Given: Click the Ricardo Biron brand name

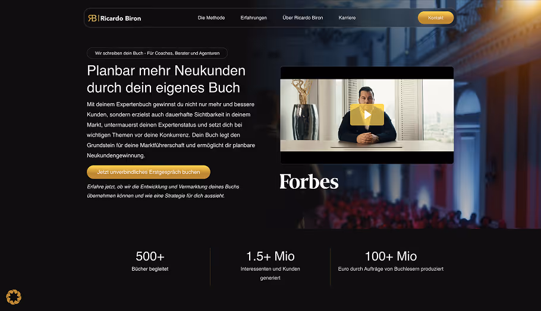Looking at the screenshot, I should [121, 18].
